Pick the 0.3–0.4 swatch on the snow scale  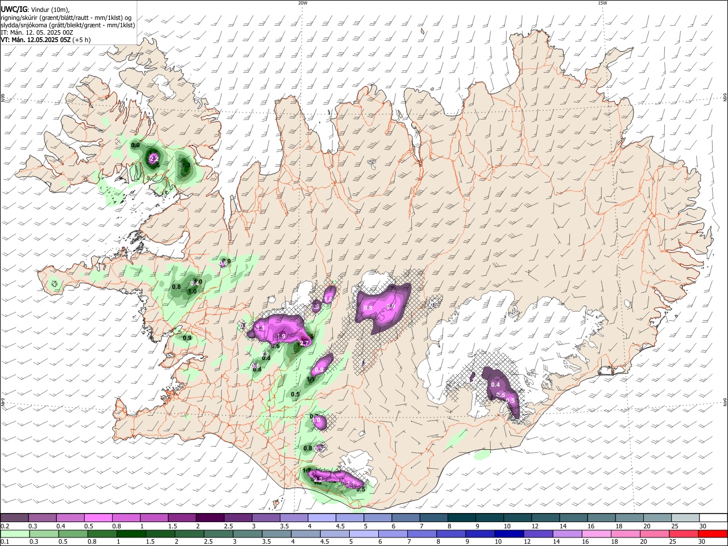click(x=42, y=518)
